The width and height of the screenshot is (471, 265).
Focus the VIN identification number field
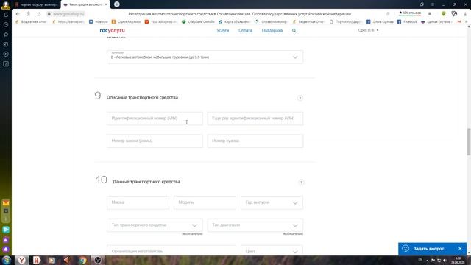[155, 119]
